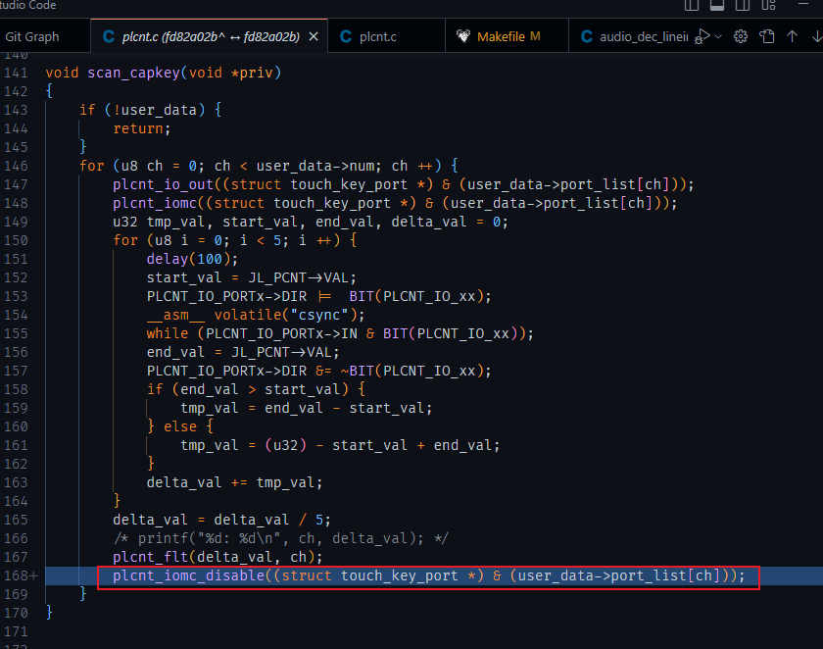Click line number 143 in the gutter
The height and width of the screenshot is (649, 823).
[16, 110]
